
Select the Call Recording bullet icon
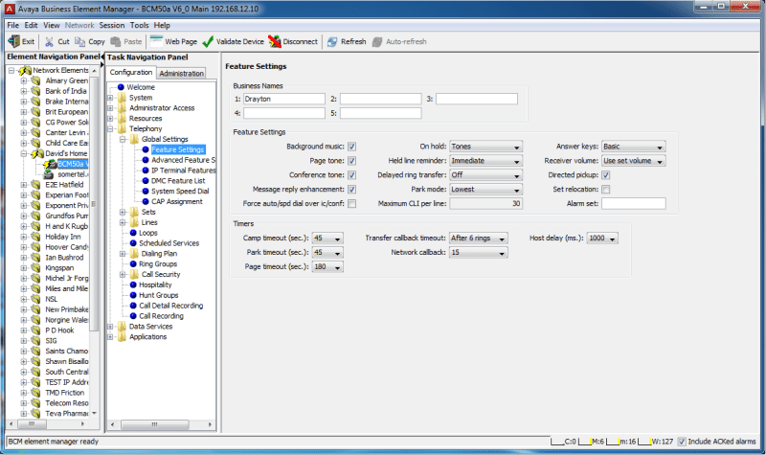pos(133,316)
